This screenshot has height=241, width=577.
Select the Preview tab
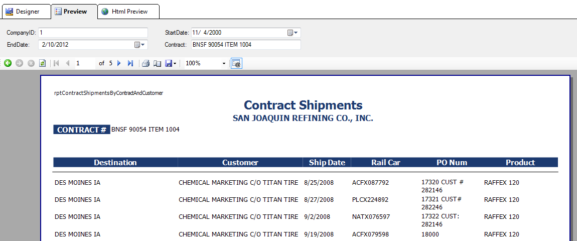point(74,12)
